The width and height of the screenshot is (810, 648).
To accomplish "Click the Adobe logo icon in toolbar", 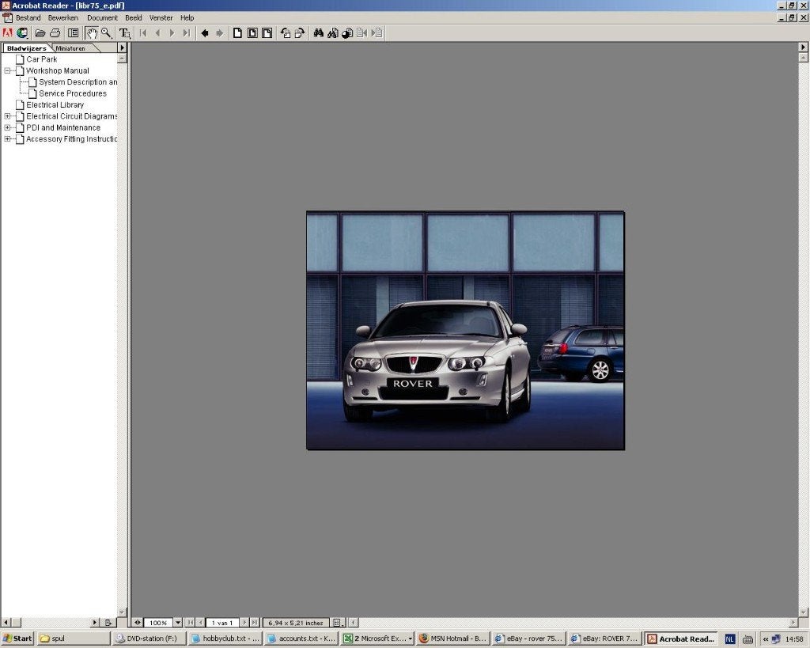I will [7, 33].
